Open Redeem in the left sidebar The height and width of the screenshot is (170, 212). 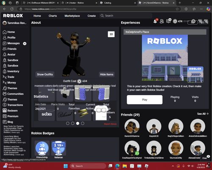(10, 110)
